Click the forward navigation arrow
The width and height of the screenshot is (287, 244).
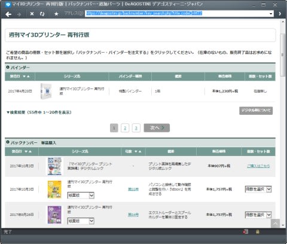[x=19, y=14]
